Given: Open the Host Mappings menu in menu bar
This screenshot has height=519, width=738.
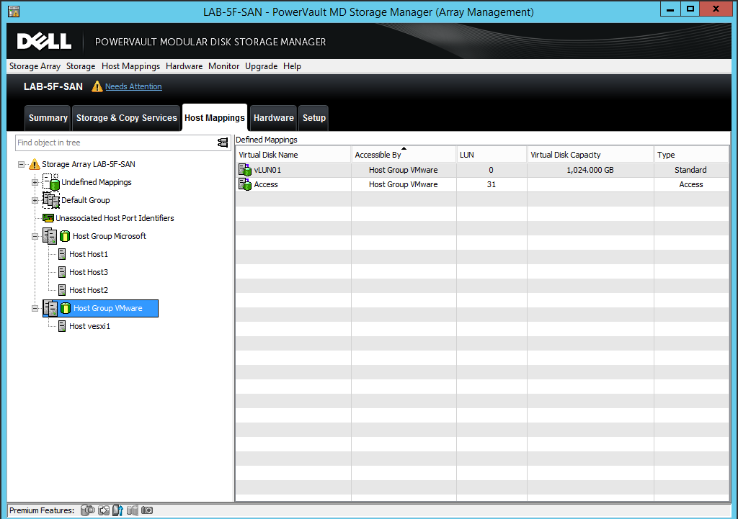Looking at the screenshot, I should (x=130, y=66).
